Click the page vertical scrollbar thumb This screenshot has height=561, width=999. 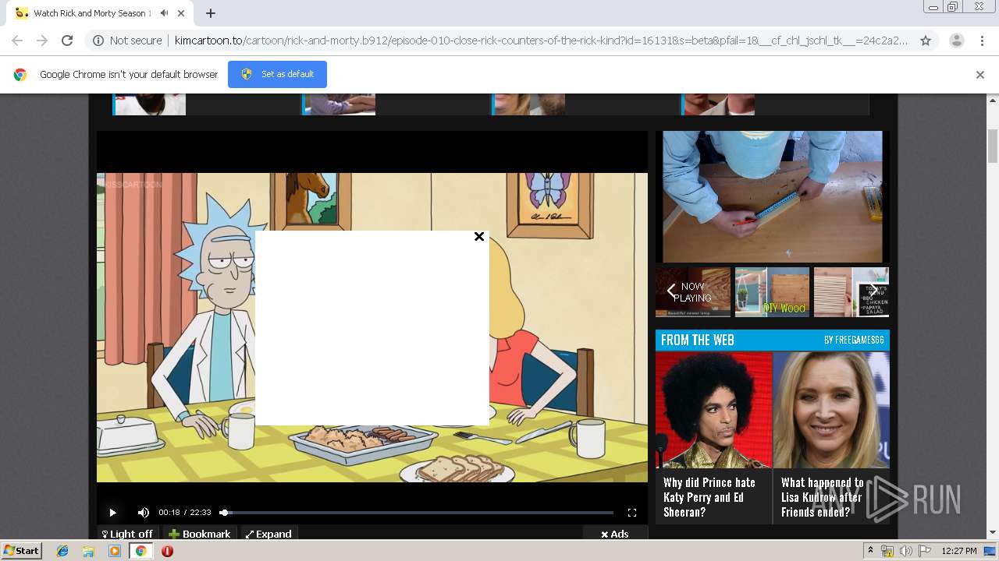pos(993,146)
